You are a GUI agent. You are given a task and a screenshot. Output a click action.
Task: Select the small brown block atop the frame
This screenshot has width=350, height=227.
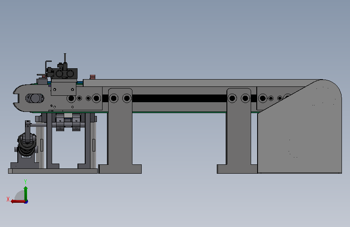(x=92, y=77)
